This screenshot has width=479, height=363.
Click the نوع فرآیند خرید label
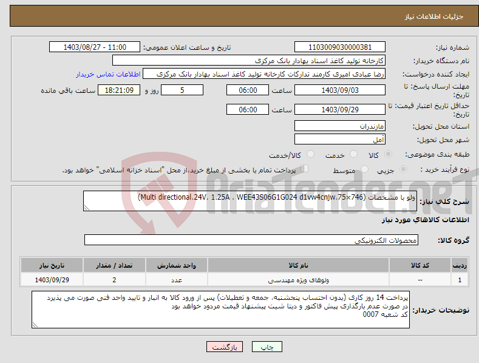tap(445, 169)
